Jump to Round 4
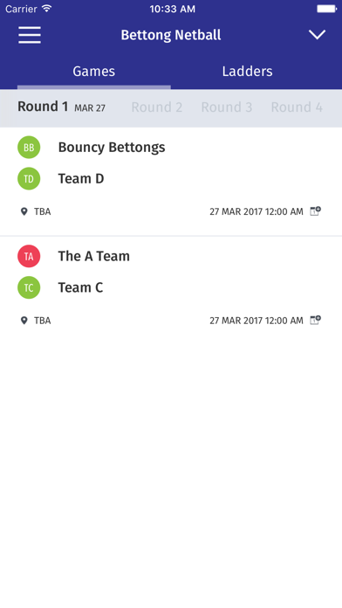Viewport: 342px width, 608px height. (297, 107)
